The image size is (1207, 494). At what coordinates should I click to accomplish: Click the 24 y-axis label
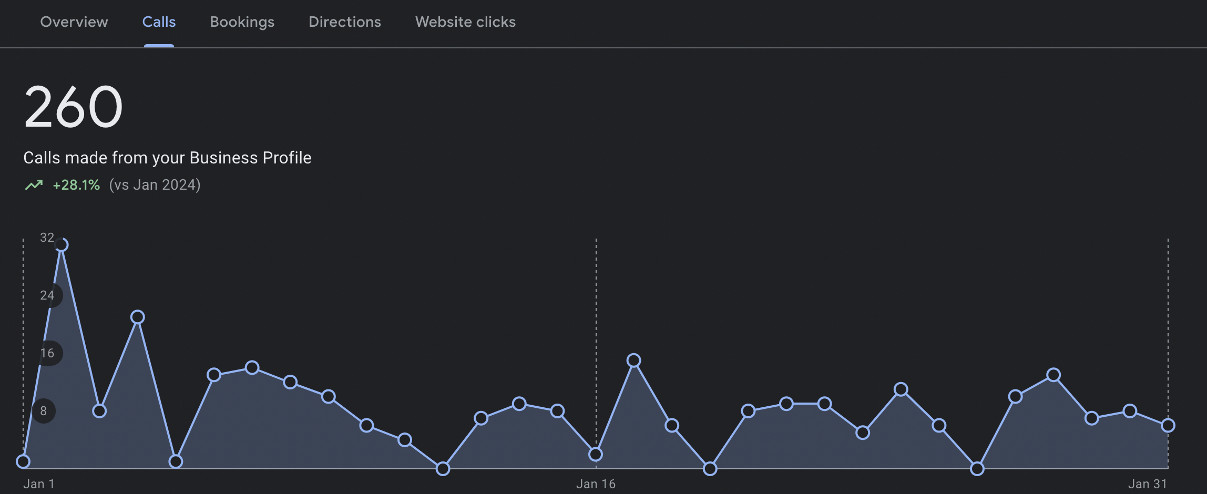[47, 295]
